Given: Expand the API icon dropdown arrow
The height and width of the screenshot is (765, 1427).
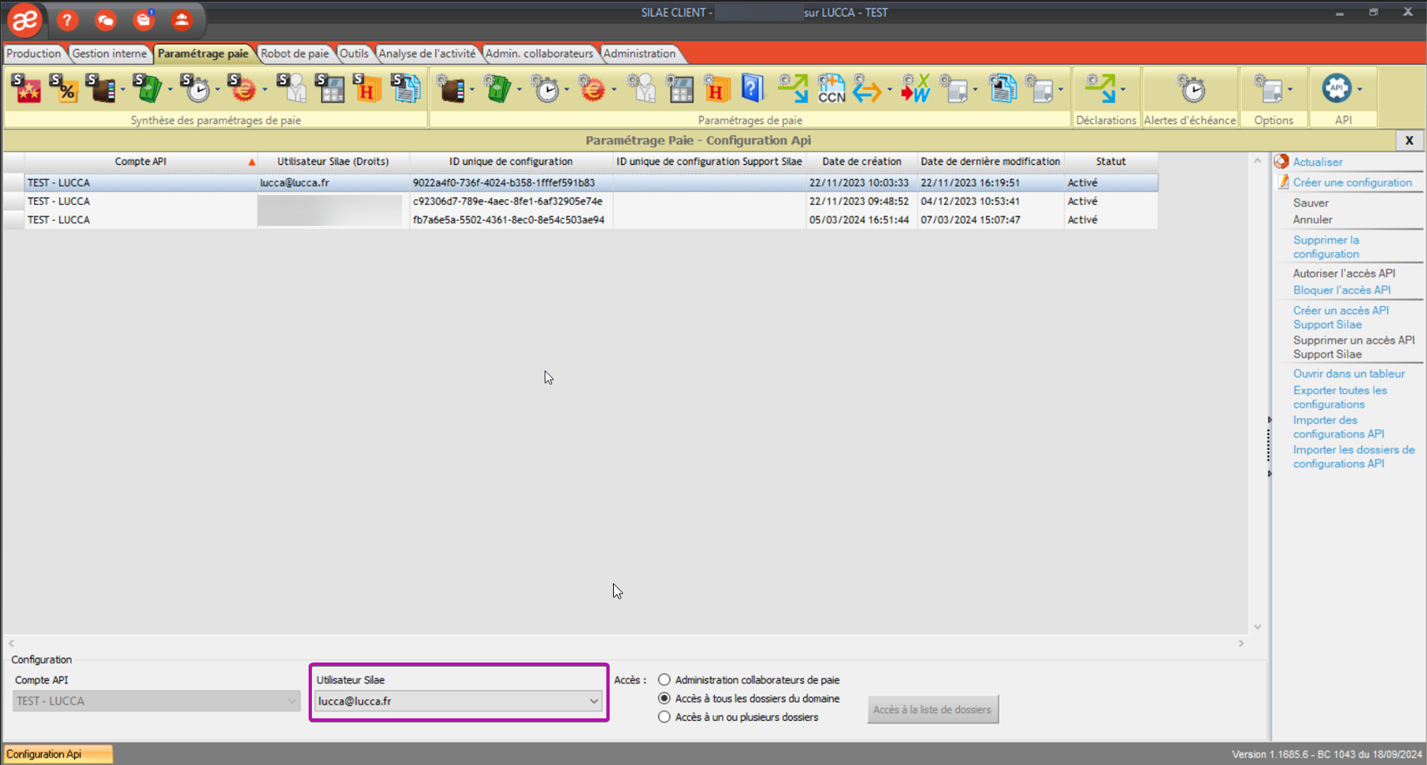Looking at the screenshot, I should (1359, 89).
